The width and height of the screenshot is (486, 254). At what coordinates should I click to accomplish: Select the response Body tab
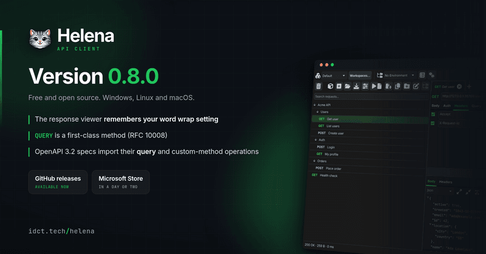(431, 182)
